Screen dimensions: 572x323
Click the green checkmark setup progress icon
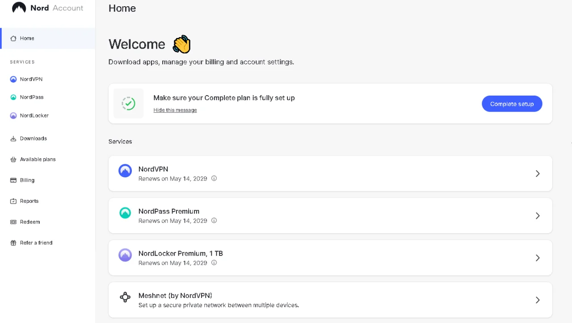(129, 104)
